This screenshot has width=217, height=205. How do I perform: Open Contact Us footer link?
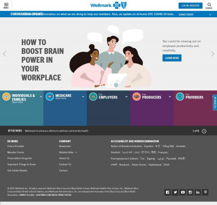tap(65, 164)
